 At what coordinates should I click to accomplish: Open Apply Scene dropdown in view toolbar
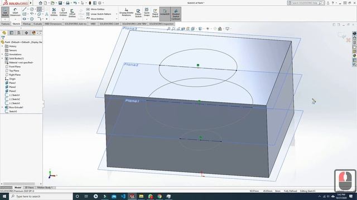tap(220, 29)
